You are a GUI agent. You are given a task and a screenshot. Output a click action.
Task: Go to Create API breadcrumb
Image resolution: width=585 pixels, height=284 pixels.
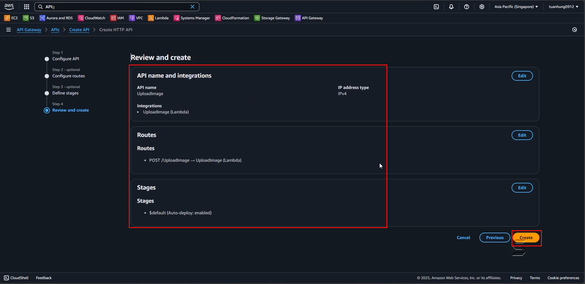pos(79,30)
